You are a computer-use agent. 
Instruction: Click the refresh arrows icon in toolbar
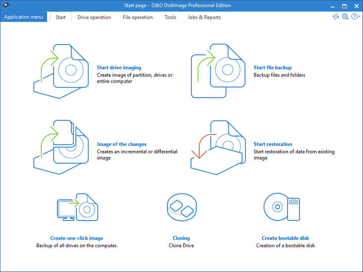(x=336, y=17)
